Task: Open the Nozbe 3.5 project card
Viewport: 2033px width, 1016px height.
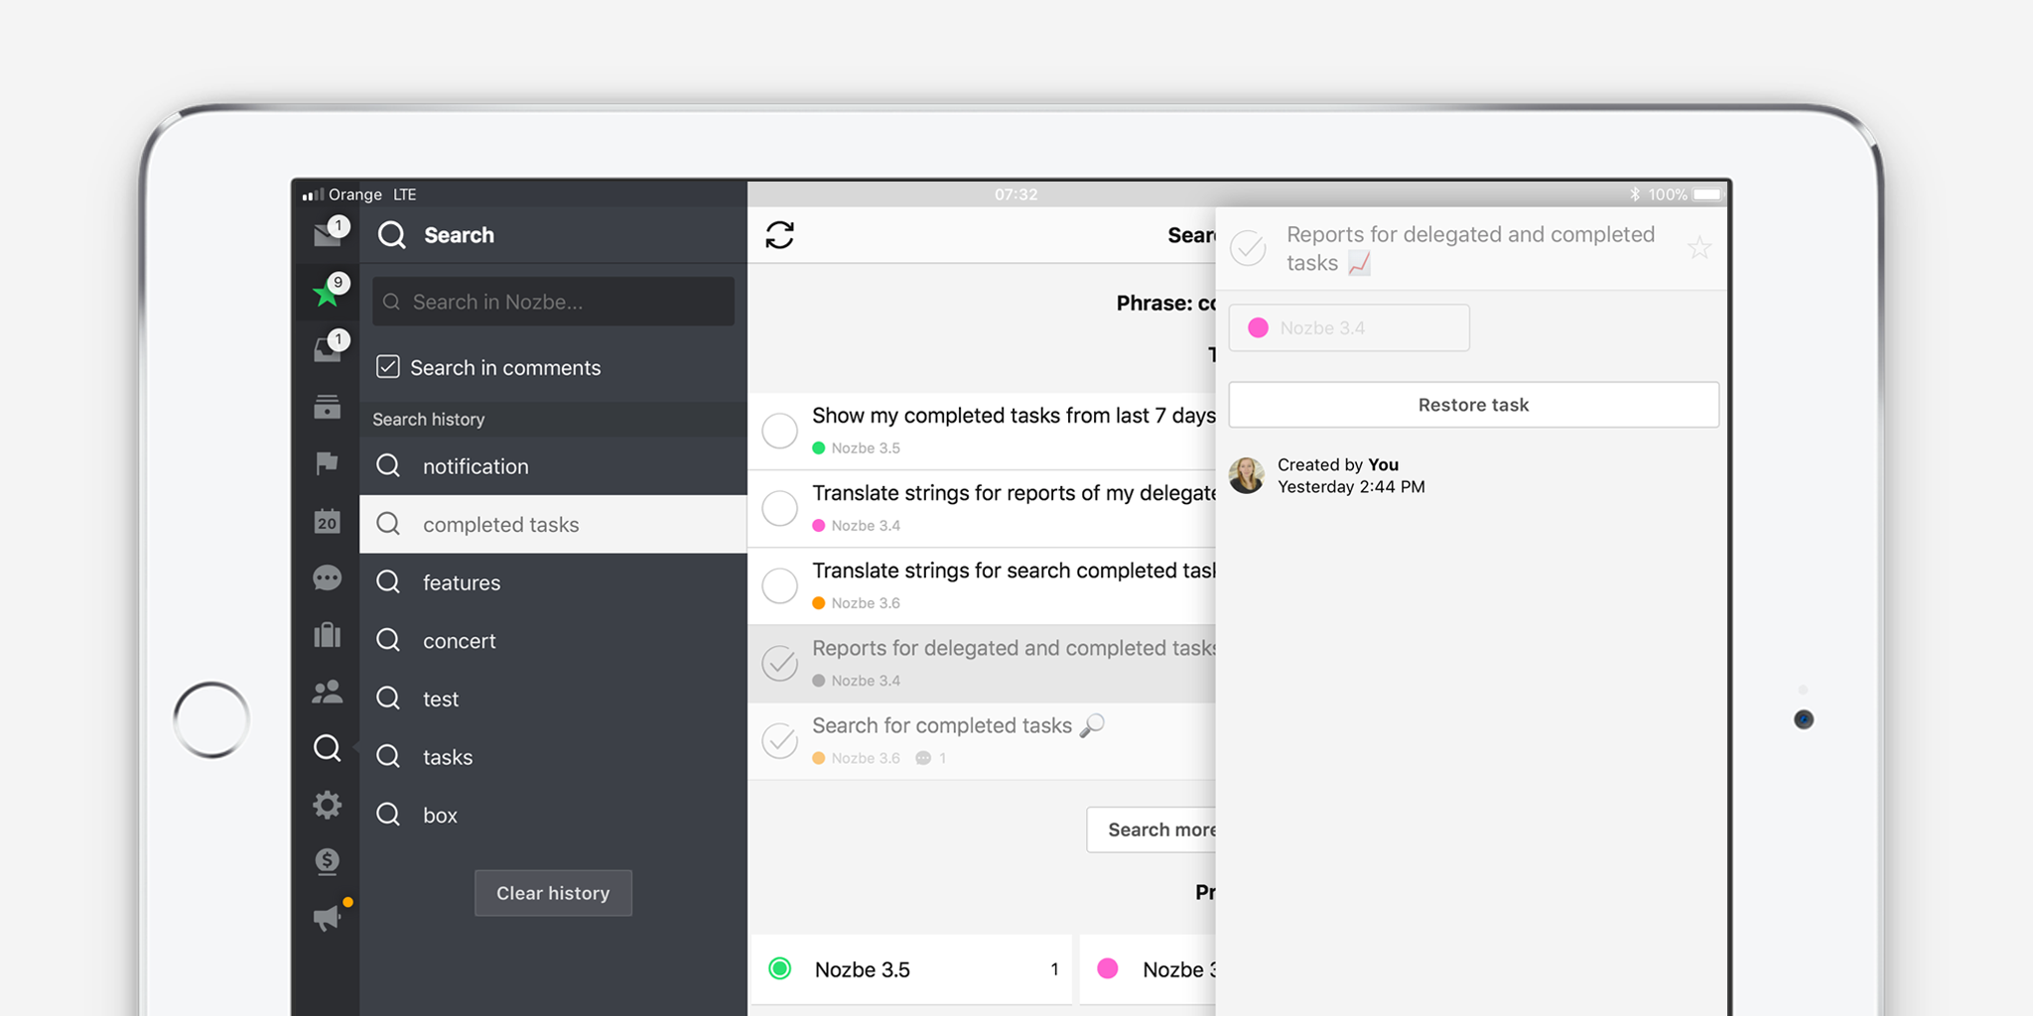Action: tap(911, 969)
